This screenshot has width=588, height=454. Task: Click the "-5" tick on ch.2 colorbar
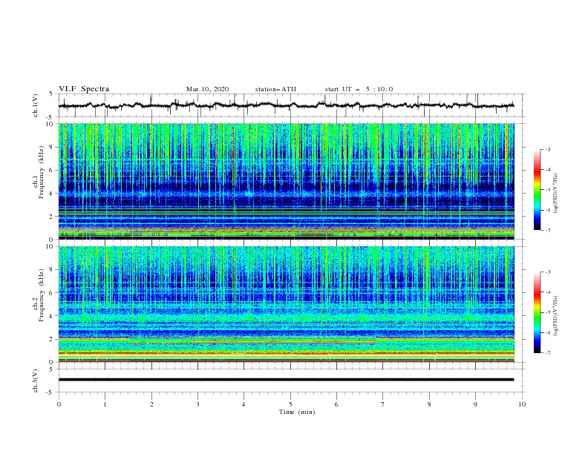pyautogui.click(x=548, y=312)
